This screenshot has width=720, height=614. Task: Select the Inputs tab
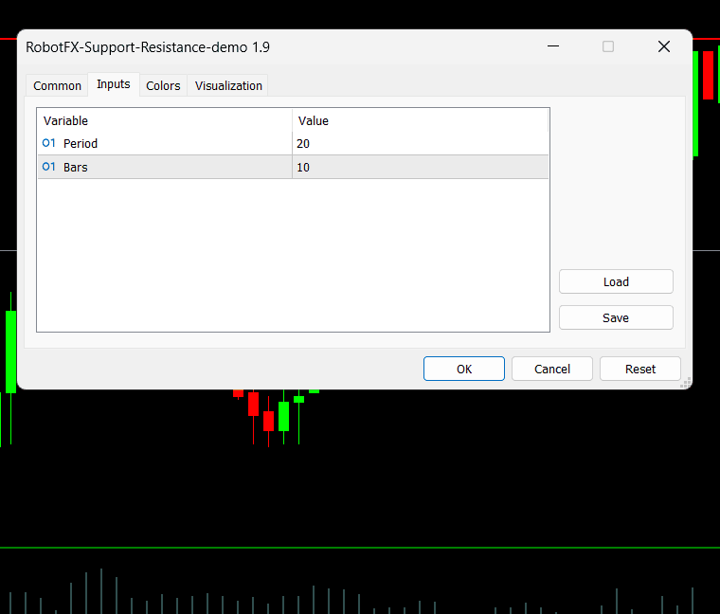[114, 84]
